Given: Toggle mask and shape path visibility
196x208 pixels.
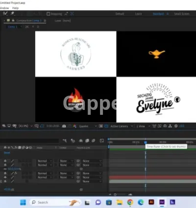Looking at the screenshot, I should click(x=42, y=126).
